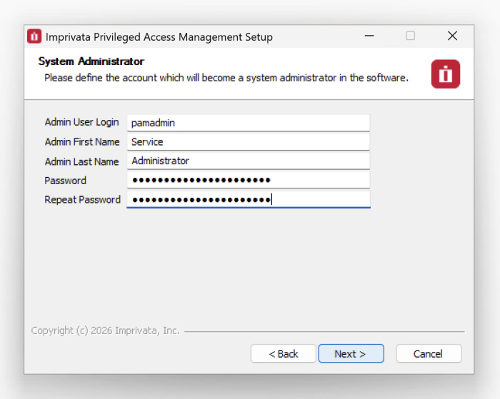
Task: Click the window title text in the title bar
Action: 159,36
